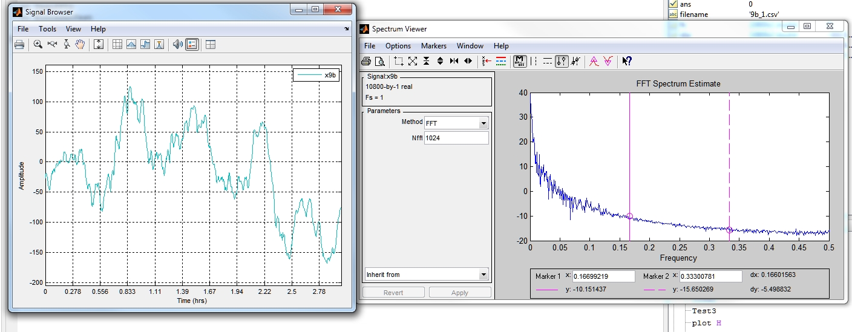Click the Full View zoom icon
The image size is (852, 332).
pyautogui.click(x=413, y=60)
